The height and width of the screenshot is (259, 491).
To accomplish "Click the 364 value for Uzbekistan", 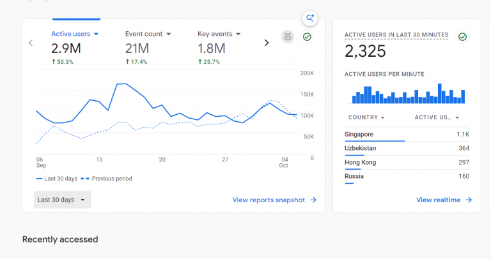I will (x=464, y=148).
